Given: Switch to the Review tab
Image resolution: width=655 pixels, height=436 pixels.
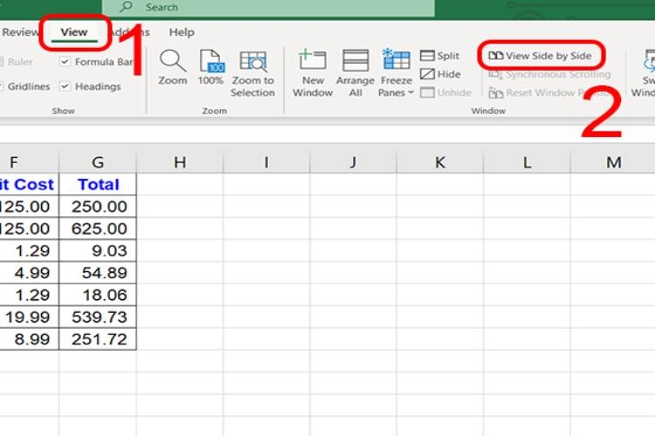Looking at the screenshot, I should point(19,32).
